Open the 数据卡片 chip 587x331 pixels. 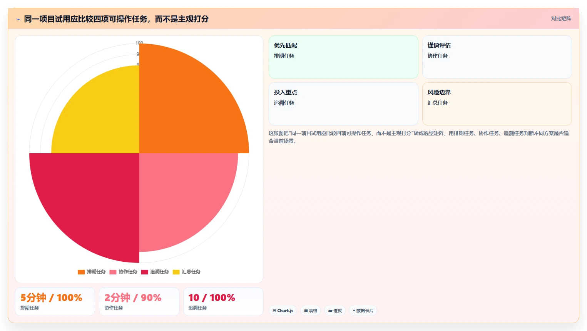tap(363, 311)
